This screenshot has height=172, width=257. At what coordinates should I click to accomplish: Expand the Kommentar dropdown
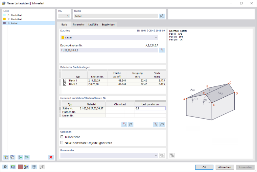pos(156,156)
